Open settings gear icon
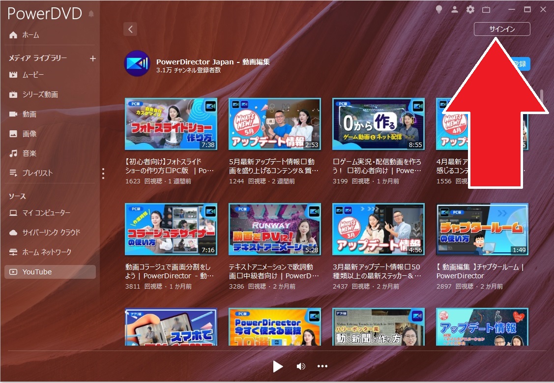Viewport: 554px width, 383px height. point(470,9)
